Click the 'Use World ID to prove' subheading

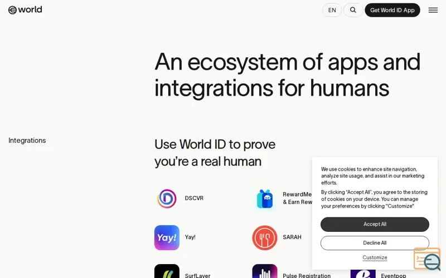215,153
